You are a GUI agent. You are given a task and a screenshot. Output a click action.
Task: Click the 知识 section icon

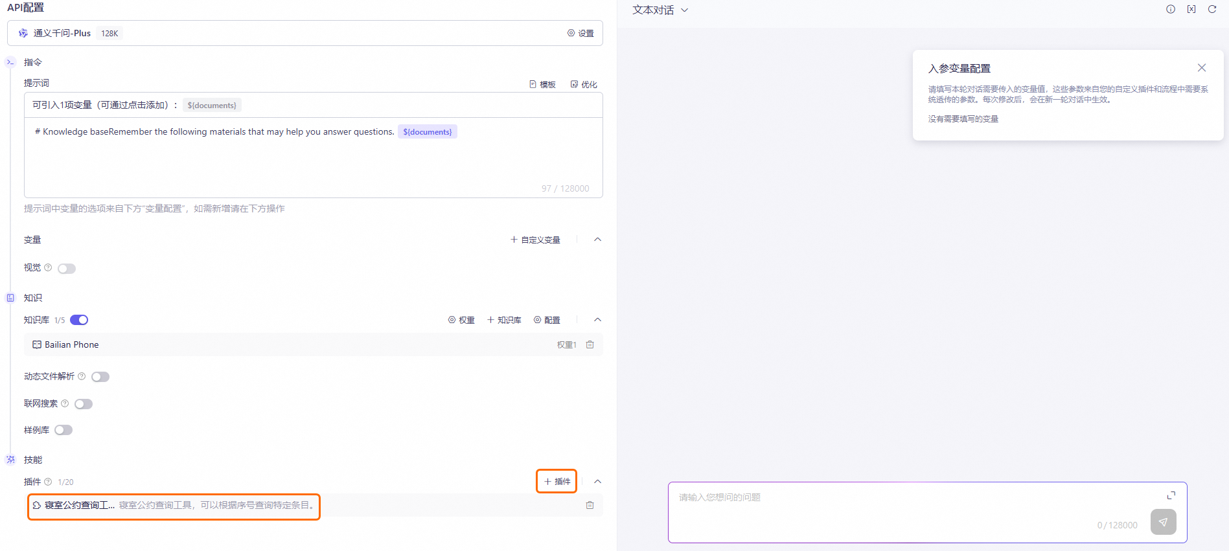pyautogui.click(x=10, y=298)
